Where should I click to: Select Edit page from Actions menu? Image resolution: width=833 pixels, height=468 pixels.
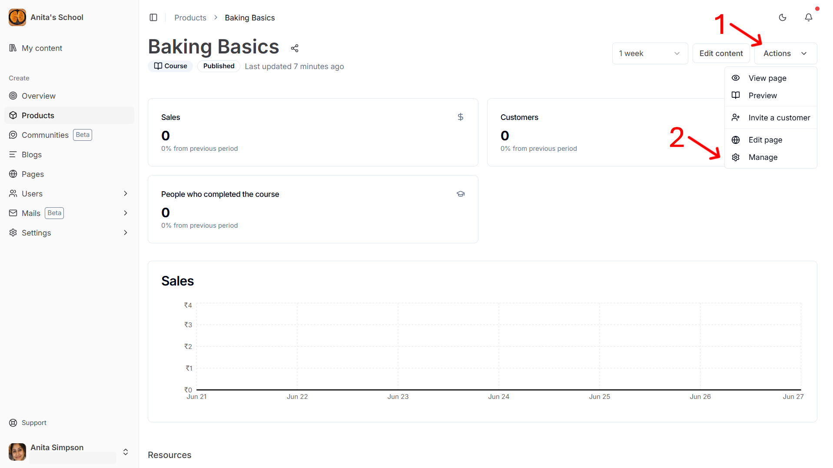point(771,140)
